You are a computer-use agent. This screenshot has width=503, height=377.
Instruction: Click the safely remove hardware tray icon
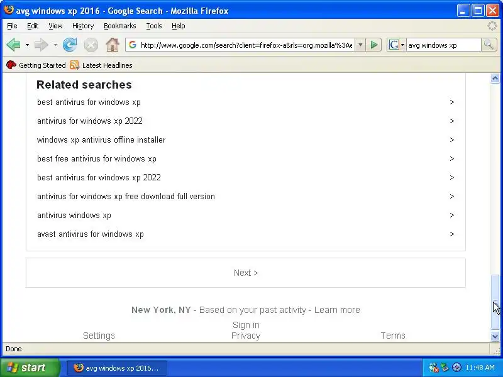[x=445, y=368]
